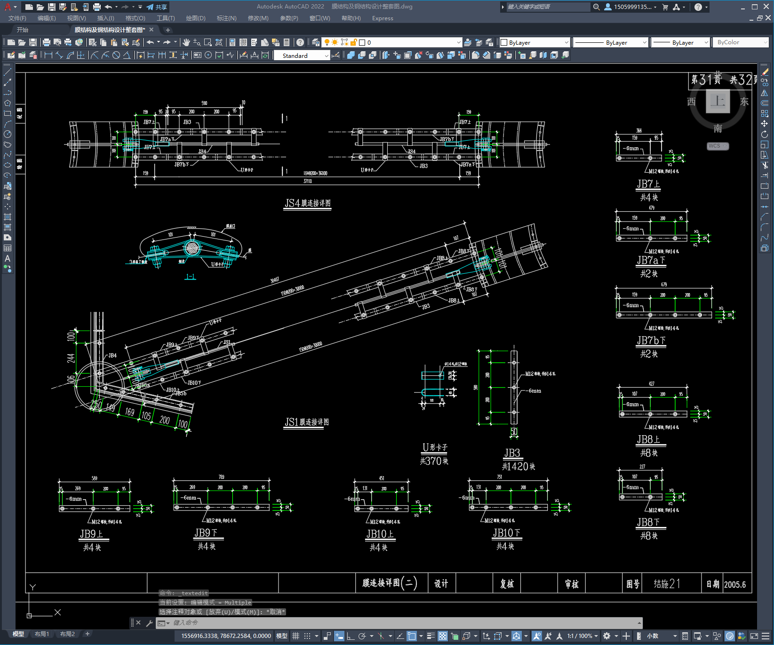The width and height of the screenshot is (774, 645).
Task: Click the Union solid editing icon
Action: 351,55
